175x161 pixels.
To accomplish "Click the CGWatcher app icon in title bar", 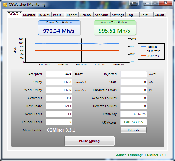I will [5, 5].
